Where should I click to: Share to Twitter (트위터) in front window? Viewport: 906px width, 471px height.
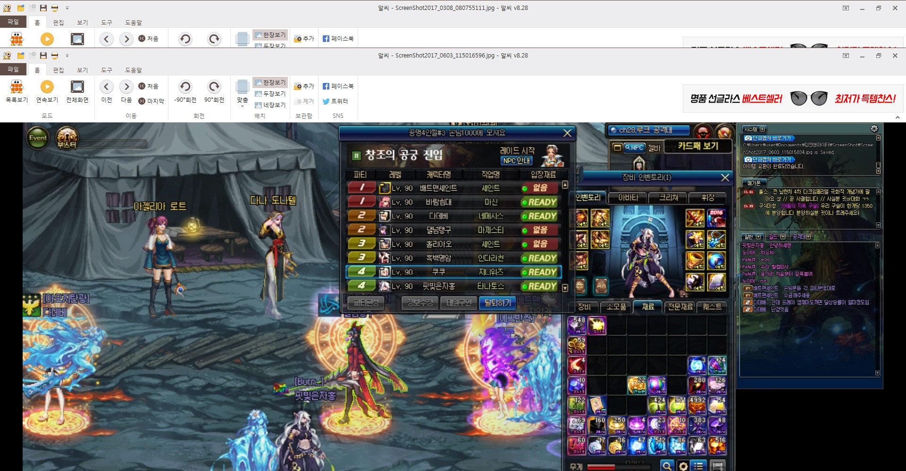pos(335,101)
